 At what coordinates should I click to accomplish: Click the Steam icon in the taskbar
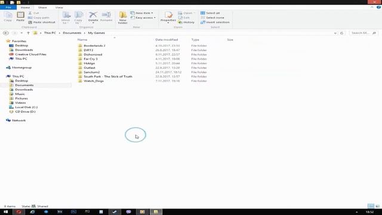pos(114,212)
